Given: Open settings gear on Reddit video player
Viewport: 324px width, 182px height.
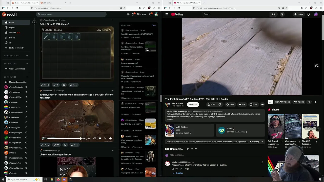Looking at the screenshot, I should (x=100, y=139).
